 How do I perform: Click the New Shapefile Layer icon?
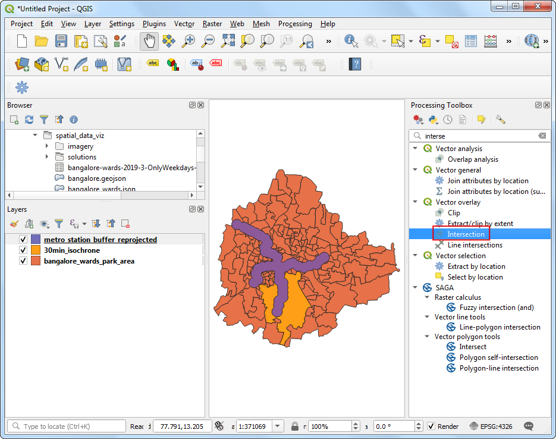click(62, 64)
